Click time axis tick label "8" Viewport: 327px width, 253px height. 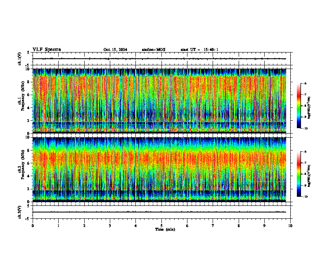239,226
